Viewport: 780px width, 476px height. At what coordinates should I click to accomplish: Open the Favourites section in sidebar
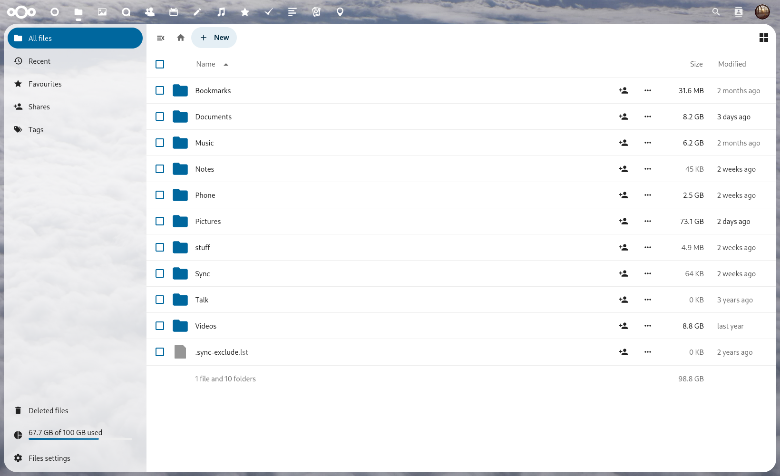coord(45,84)
